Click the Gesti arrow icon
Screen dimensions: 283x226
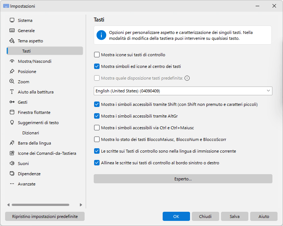[12, 102]
